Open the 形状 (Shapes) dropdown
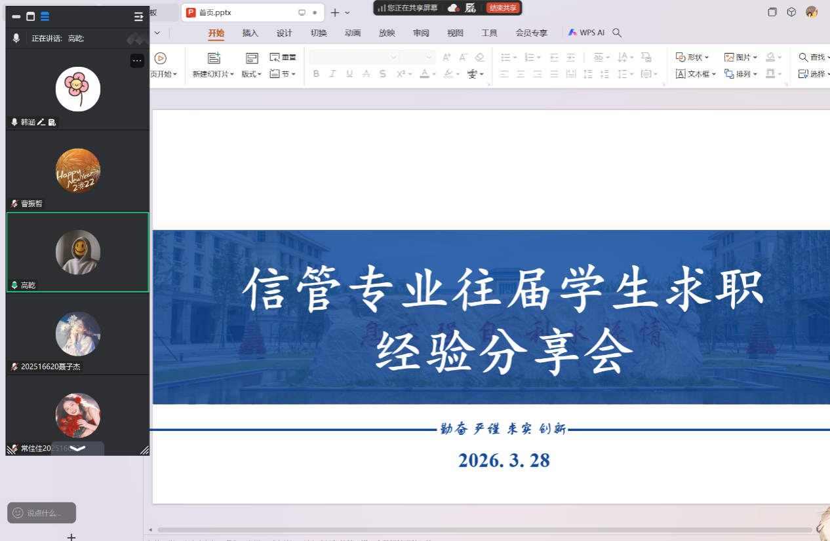 pos(693,58)
